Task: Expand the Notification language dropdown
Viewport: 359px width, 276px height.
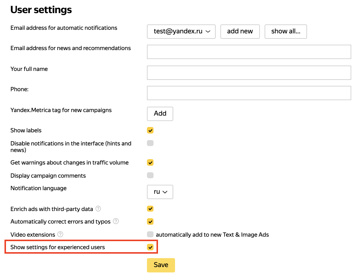Action: tap(160, 192)
